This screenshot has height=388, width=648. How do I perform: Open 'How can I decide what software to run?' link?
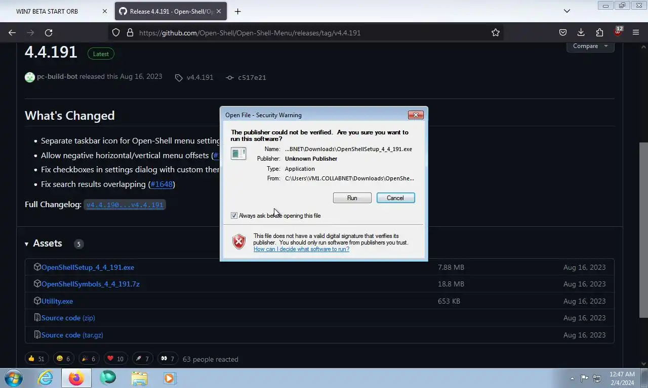(301, 249)
